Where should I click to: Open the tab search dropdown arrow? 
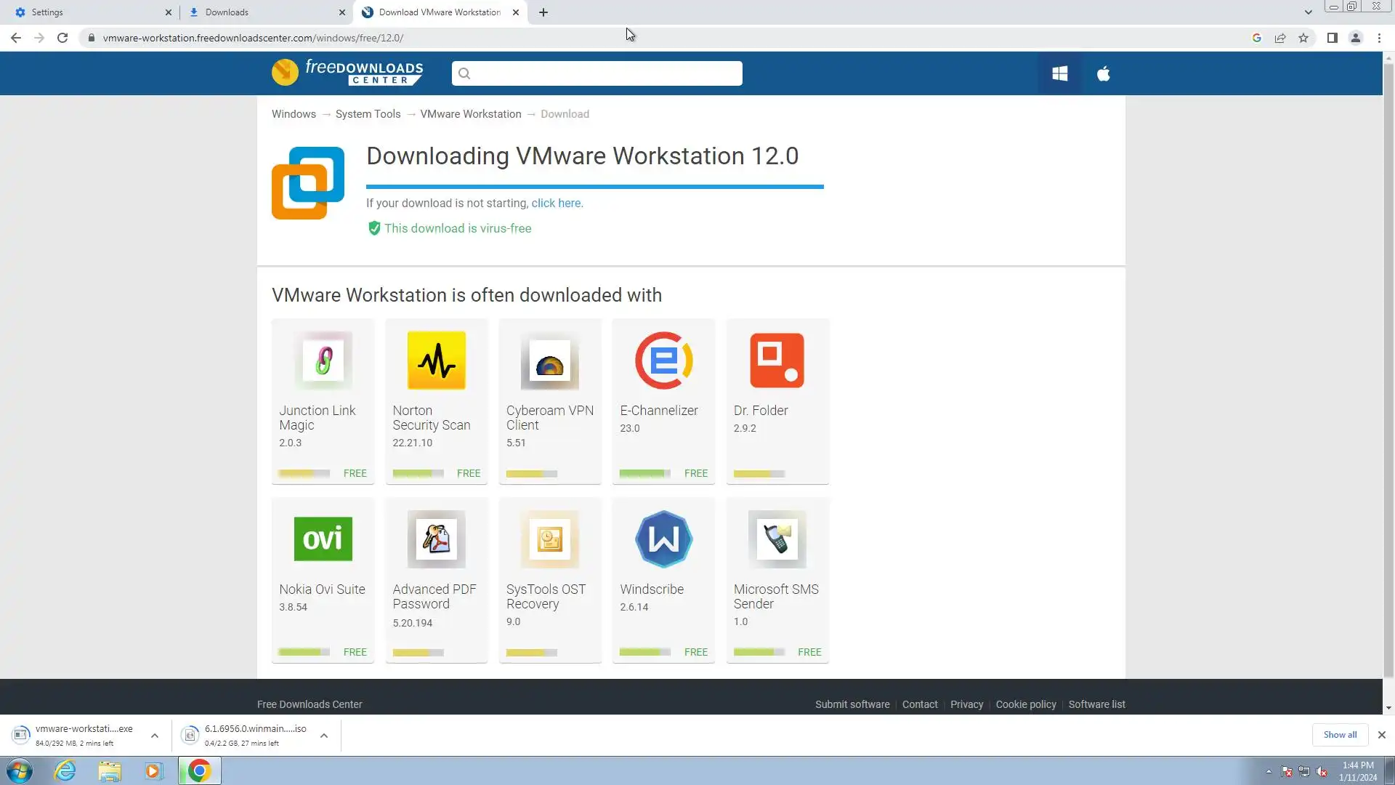click(x=1308, y=12)
